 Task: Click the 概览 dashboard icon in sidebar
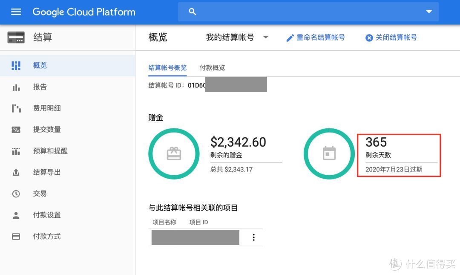click(x=16, y=66)
